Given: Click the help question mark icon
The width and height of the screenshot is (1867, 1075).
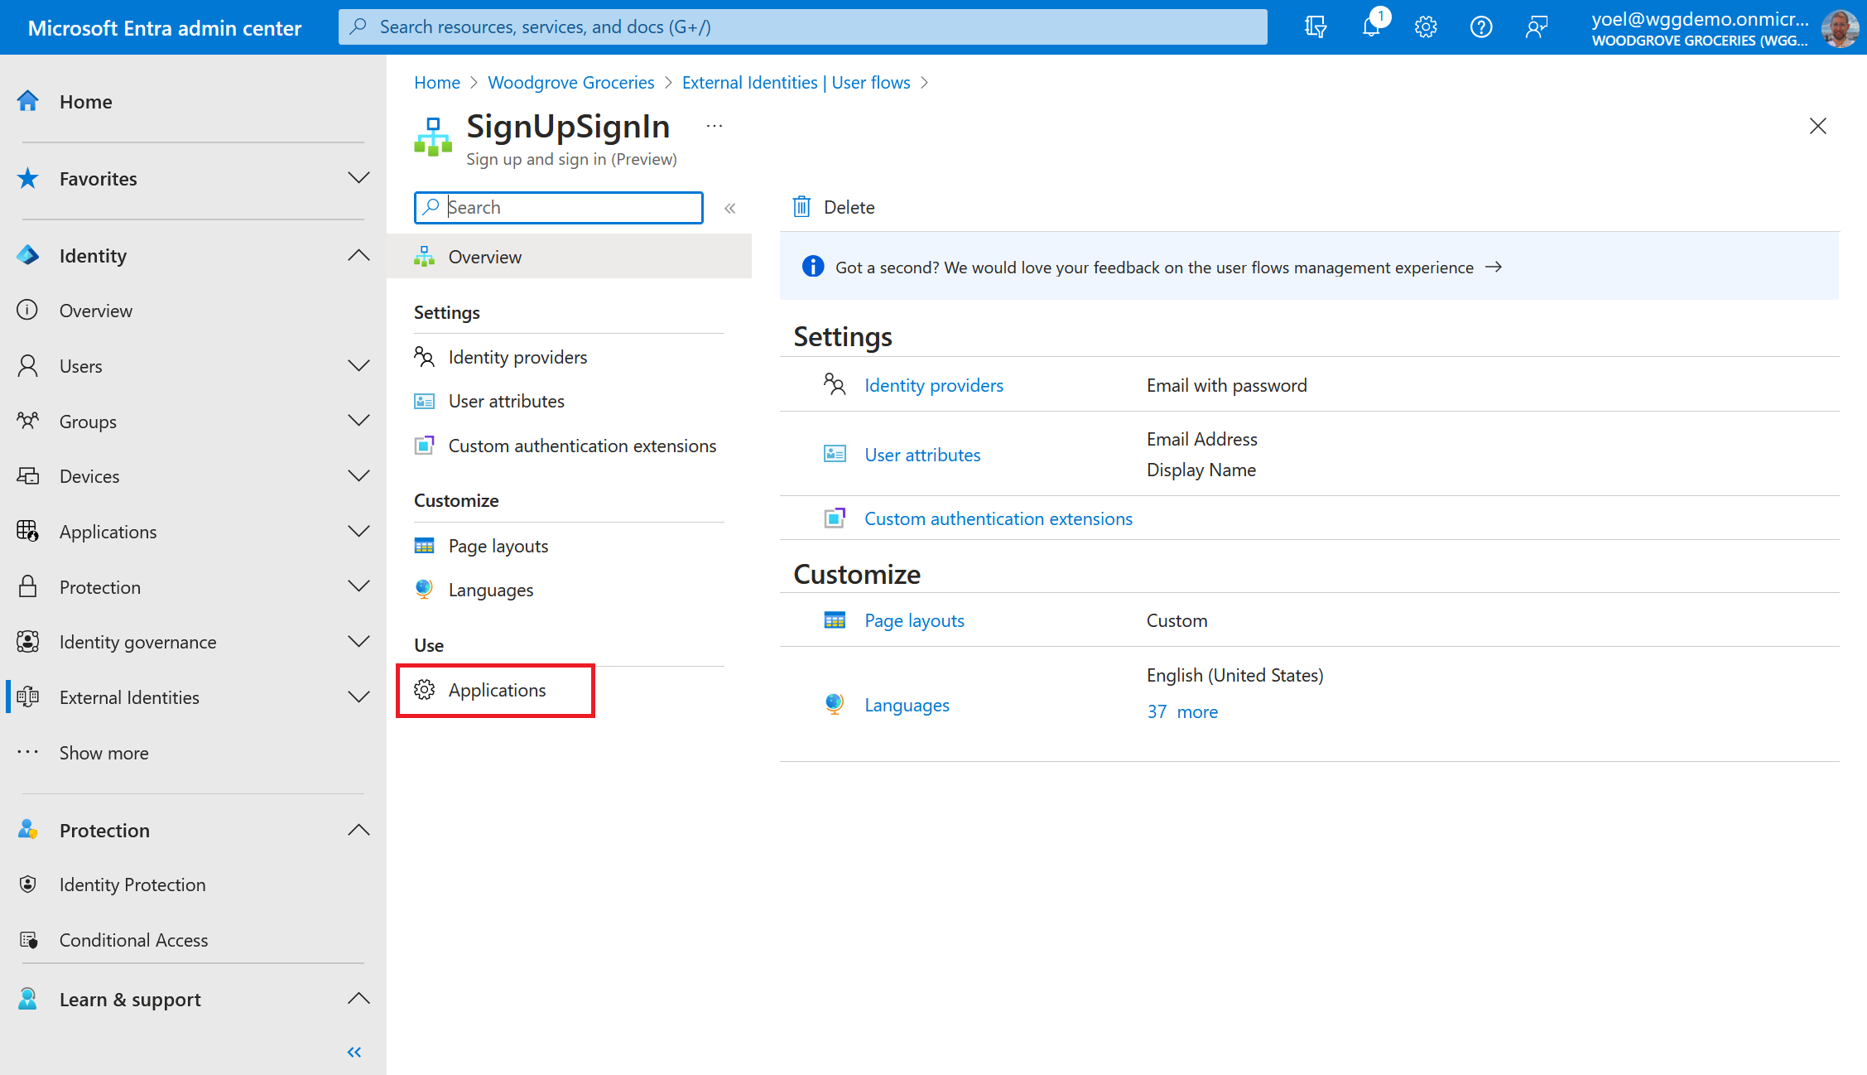Looking at the screenshot, I should 1481,27.
